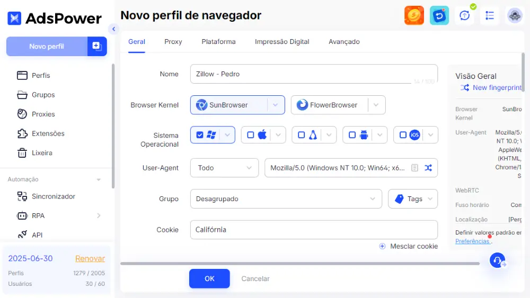The image size is (530, 298).
Task: Click the teal refresh chat icon
Action: 439,15
